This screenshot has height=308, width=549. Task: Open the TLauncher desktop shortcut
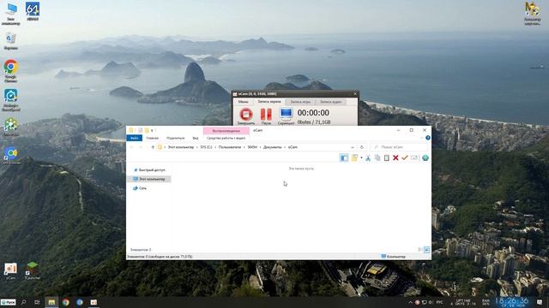[33, 270]
